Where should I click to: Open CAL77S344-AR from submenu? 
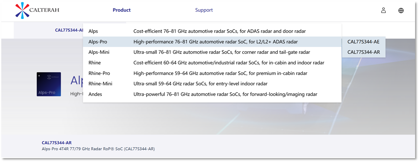pos(364,52)
